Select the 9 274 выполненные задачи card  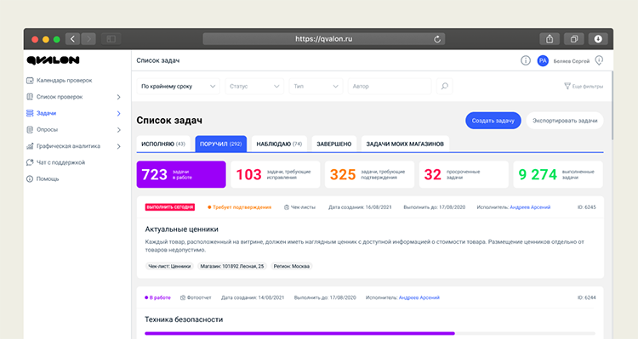558,174
